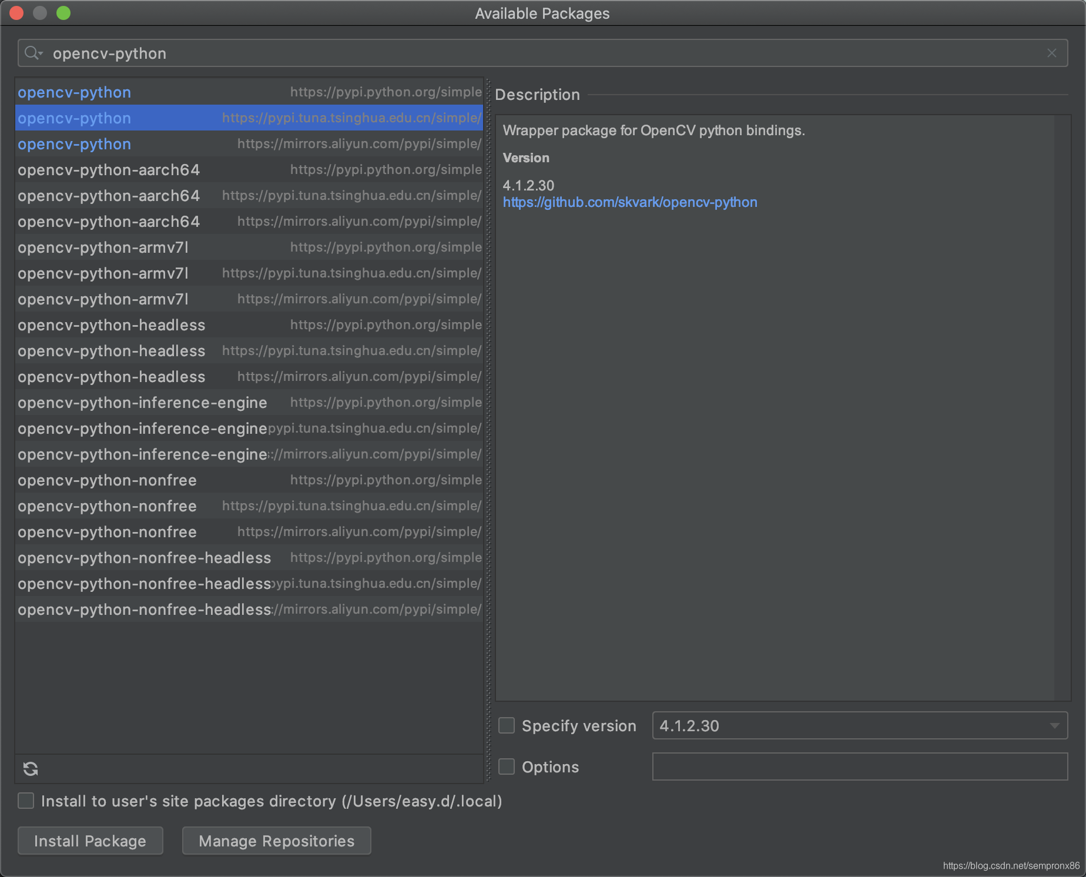
Task: Select opencv-python-armv7l from aliyun mirror
Action: [x=249, y=299]
